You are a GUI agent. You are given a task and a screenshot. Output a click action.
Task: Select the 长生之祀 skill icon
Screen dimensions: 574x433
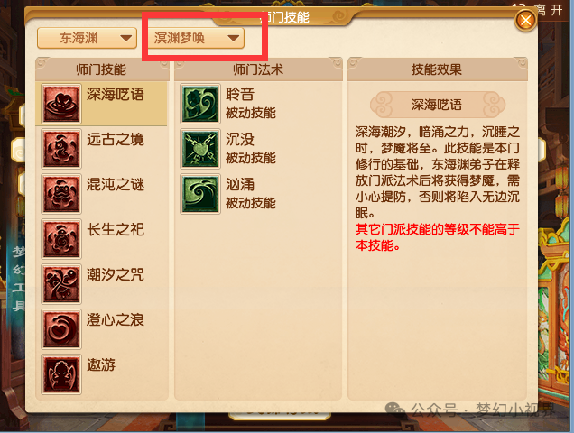[61, 239]
